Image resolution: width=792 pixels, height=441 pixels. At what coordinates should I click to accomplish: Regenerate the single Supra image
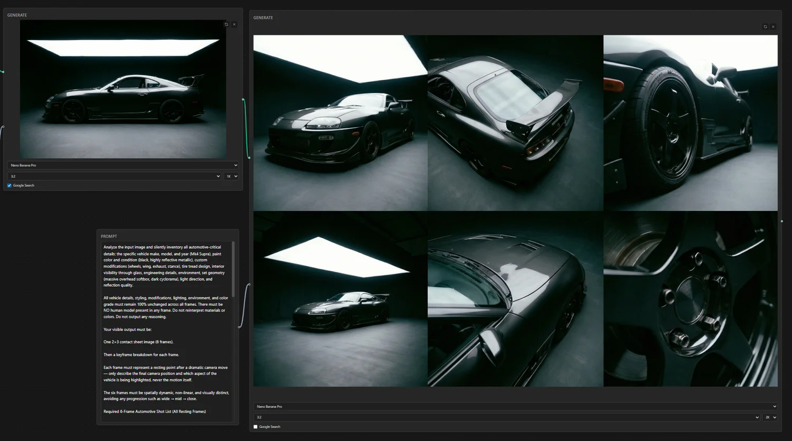tap(226, 24)
